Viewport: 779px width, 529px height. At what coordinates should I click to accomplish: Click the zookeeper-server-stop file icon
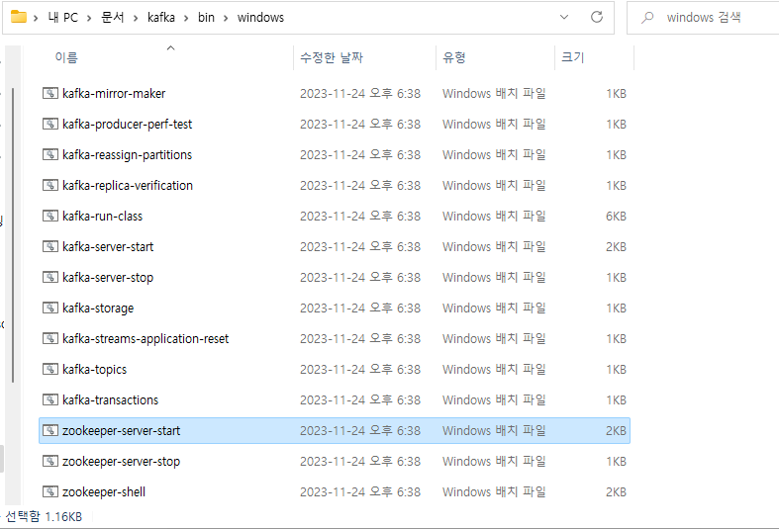coord(50,462)
